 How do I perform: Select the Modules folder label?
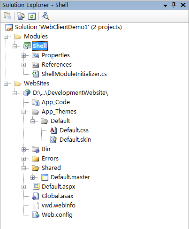pyautogui.click(x=36, y=37)
